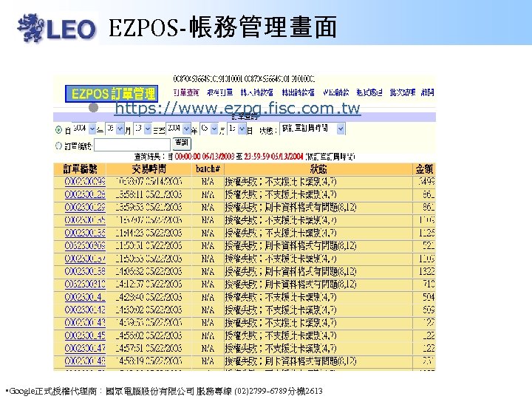532x399 pixels.
Task: Click the LEO logo
Action: point(57,29)
